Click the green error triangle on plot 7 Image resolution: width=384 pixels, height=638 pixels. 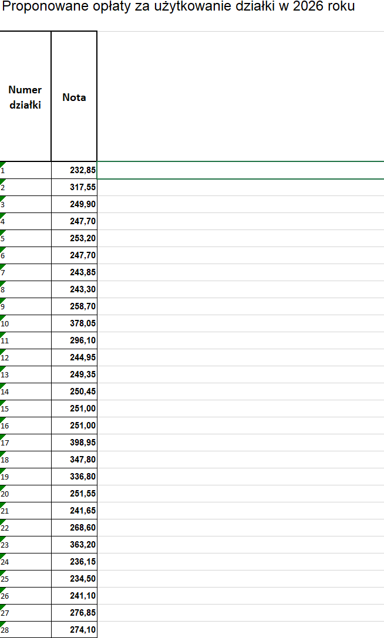pyautogui.click(x=2, y=266)
